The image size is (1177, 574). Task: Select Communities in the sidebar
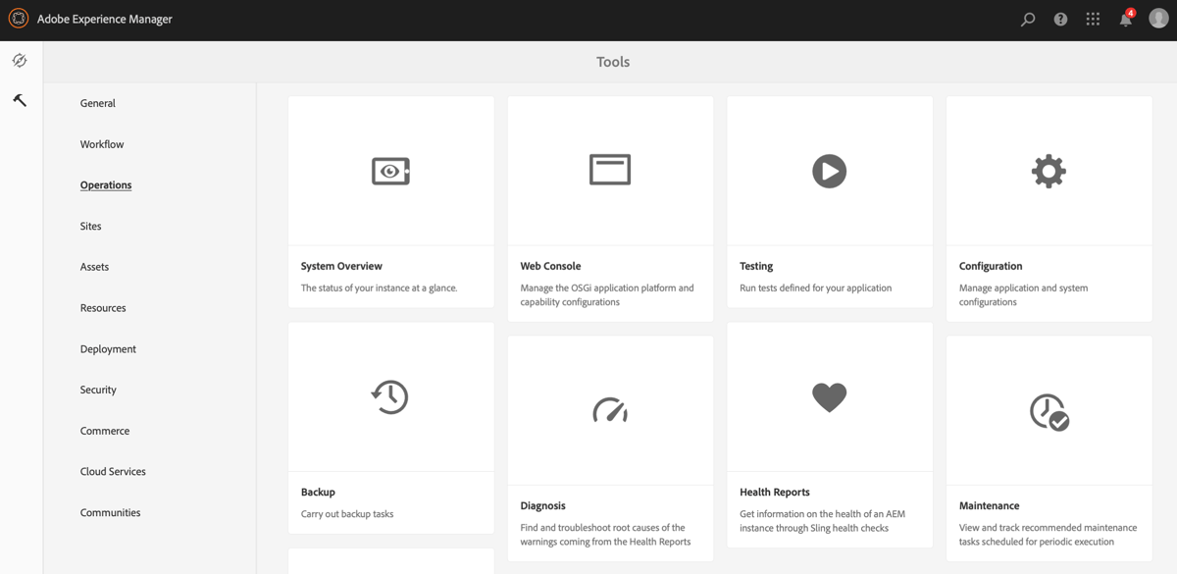point(110,511)
